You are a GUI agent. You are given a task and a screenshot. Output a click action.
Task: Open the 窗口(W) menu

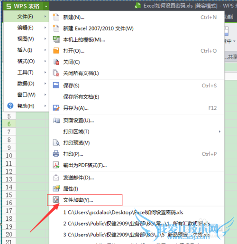26,95
